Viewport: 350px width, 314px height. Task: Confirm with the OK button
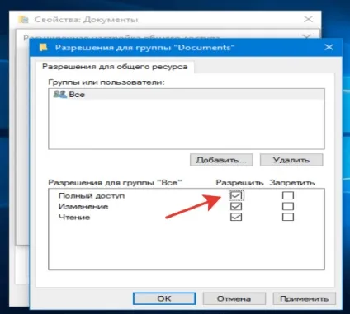point(164,298)
